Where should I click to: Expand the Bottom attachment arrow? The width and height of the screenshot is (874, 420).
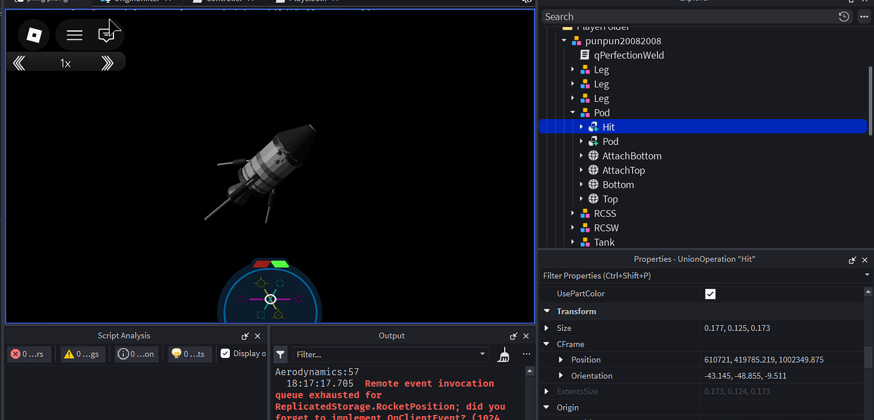(x=581, y=185)
